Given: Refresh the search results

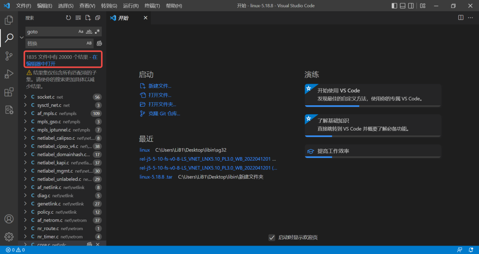Looking at the screenshot, I should [x=68, y=18].
